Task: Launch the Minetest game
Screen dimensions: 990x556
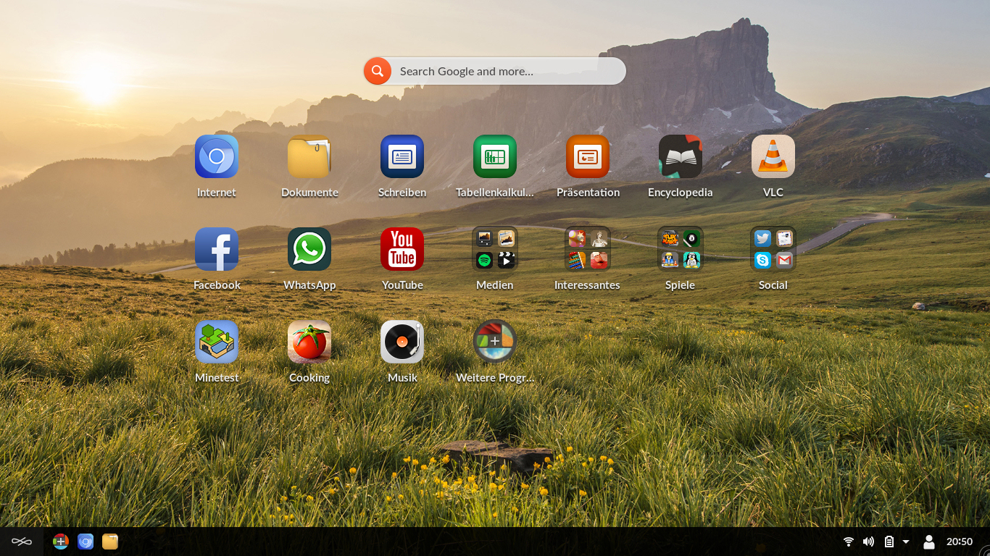Action: pos(217,342)
